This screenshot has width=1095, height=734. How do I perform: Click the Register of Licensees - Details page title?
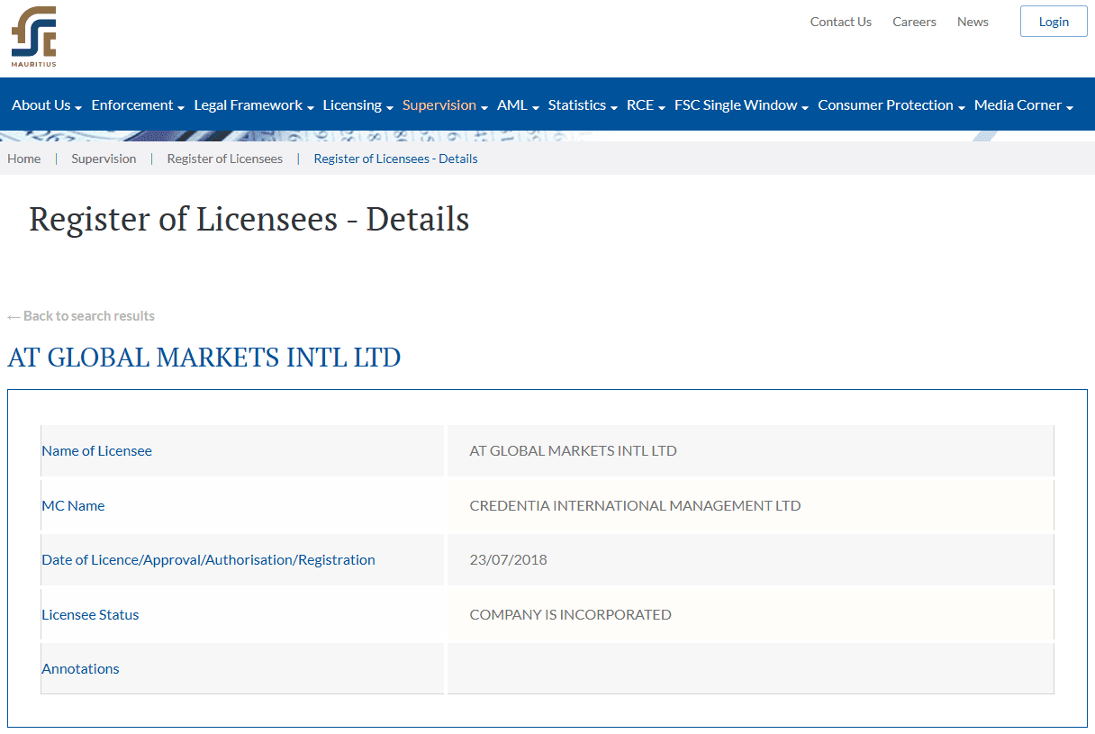tap(249, 220)
